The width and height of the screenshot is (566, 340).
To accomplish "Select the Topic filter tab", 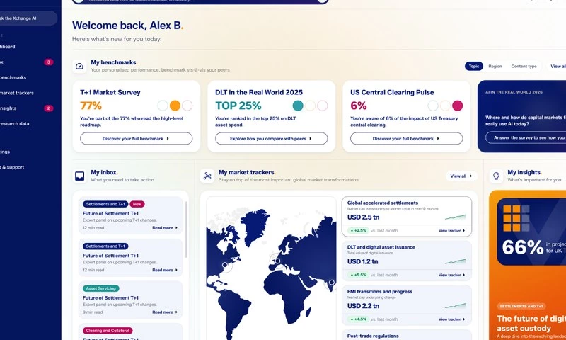I will pos(473,66).
